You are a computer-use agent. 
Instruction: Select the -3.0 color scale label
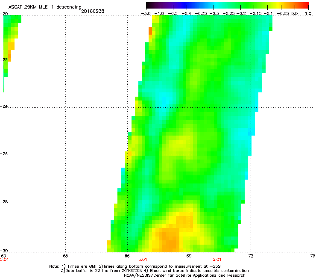[x=146, y=14]
